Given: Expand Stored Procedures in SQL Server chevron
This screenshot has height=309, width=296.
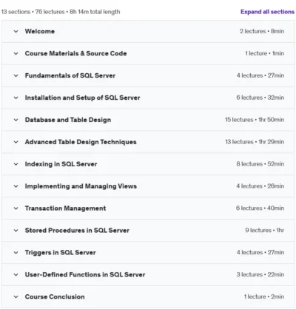Looking at the screenshot, I should click(16, 231).
